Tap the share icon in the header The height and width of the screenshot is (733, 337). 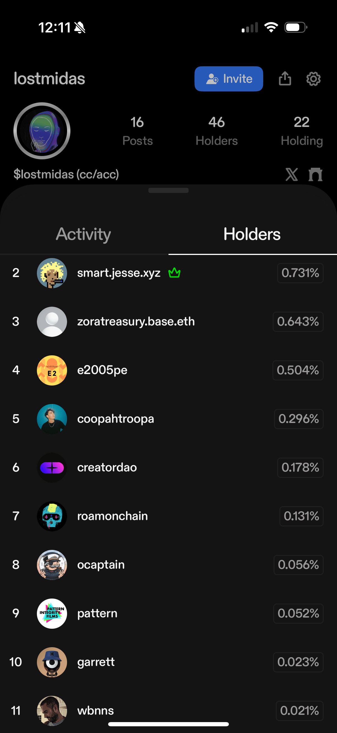click(x=285, y=79)
